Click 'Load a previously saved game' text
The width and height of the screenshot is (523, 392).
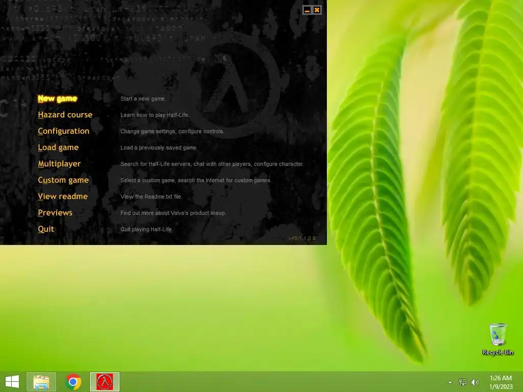[158, 148]
